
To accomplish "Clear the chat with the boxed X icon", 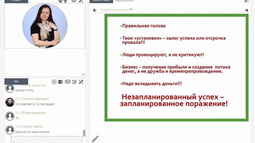I will pos(54,82).
